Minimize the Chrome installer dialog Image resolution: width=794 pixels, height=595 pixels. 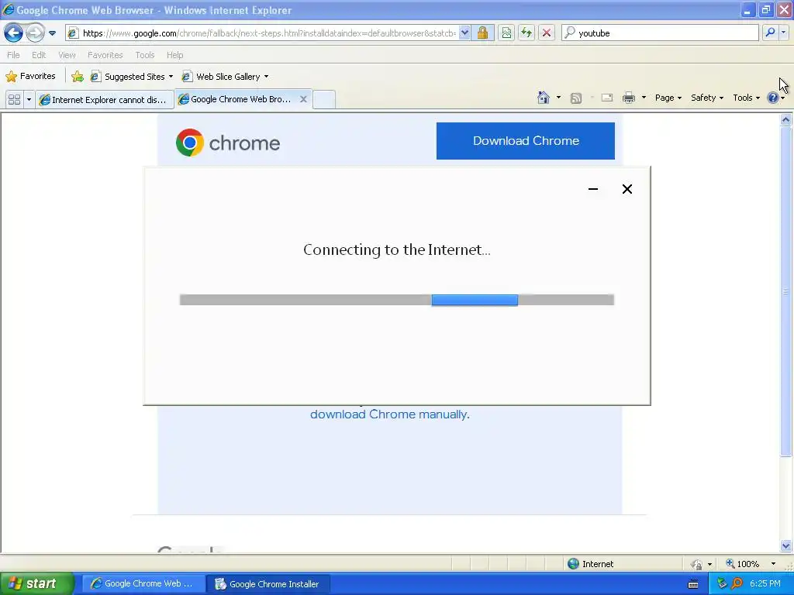point(593,189)
